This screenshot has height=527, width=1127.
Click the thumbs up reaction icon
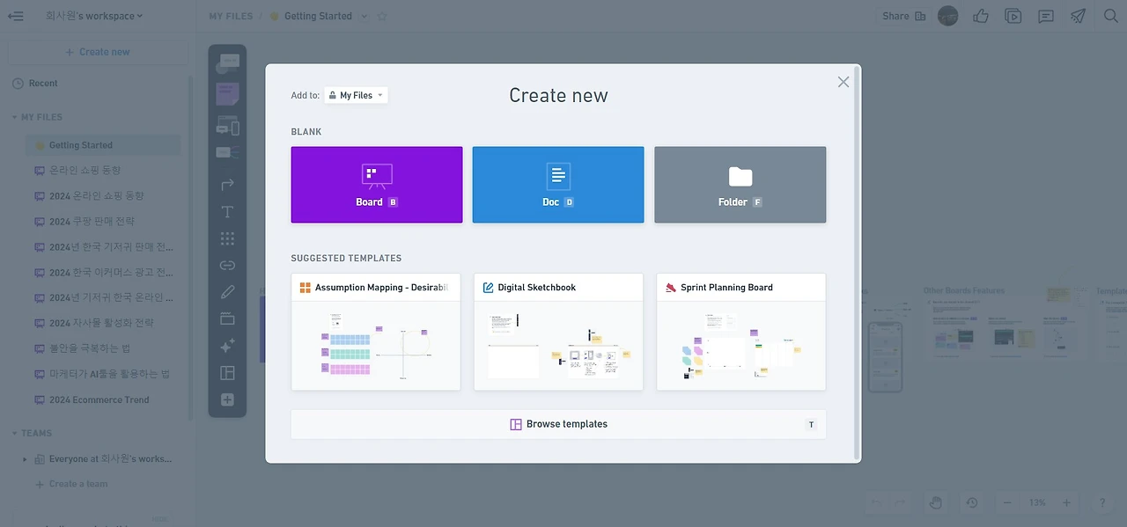coord(981,16)
